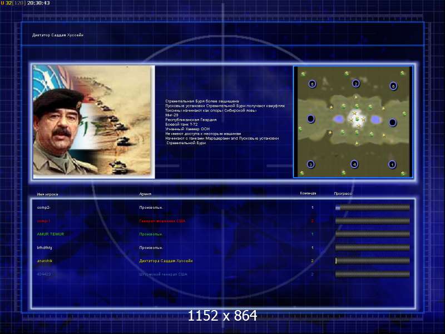Click the star below the map's central plateau
Image resolution: width=445 pixels, height=334 pixels.
(357, 143)
